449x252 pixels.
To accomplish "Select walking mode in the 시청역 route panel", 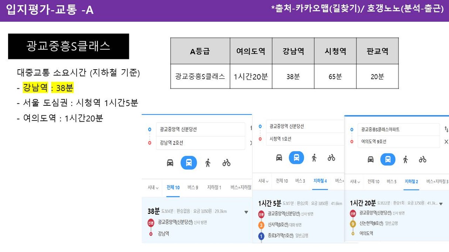I will [314, 157].
